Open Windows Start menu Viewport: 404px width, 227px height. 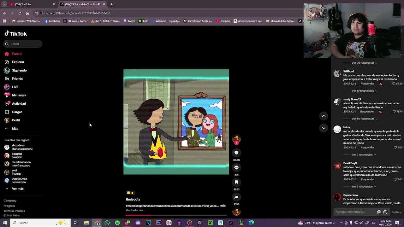[5, 223]
